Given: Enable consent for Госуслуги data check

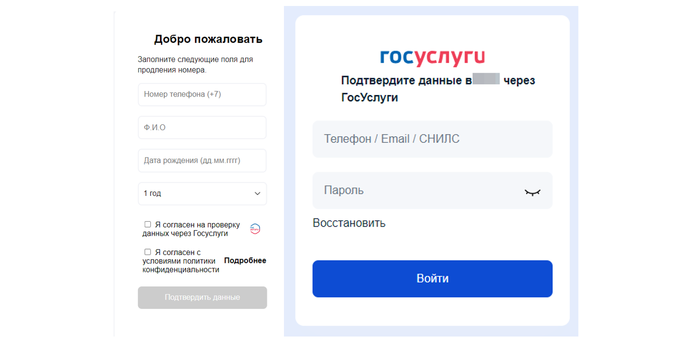Looking at the screenshot, I should tap(147, 225).
